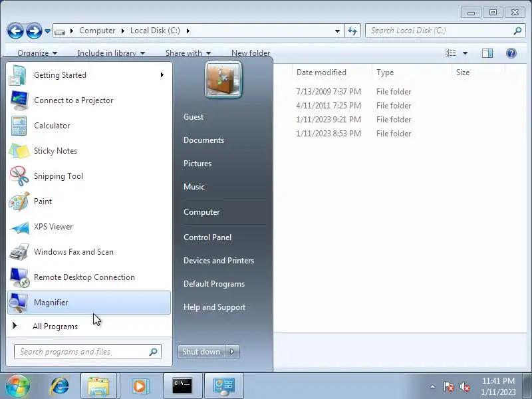This screenshot has height=399, width=532.
Task: Open Windows Explorer taskbar icon
Action: point(98,386)
